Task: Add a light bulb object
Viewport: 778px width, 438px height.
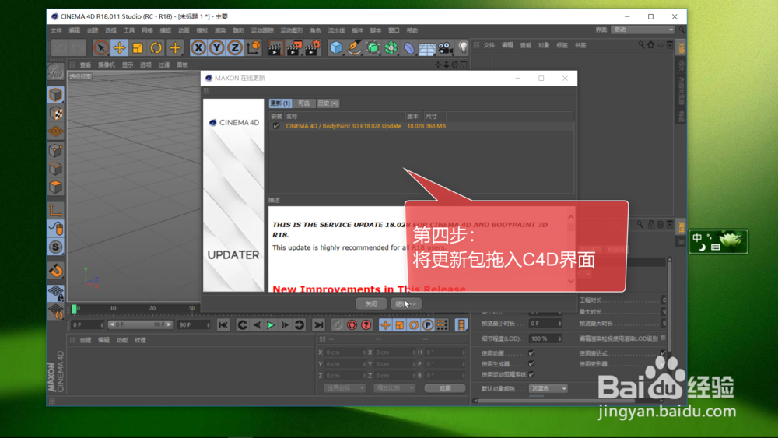Action: [463, 48]
